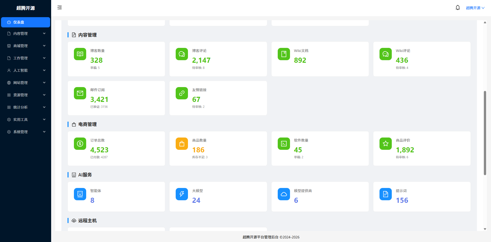This screenshot has height=242, width=491.
Task: Click the order total dollar icon
Action: pos(80,144)
